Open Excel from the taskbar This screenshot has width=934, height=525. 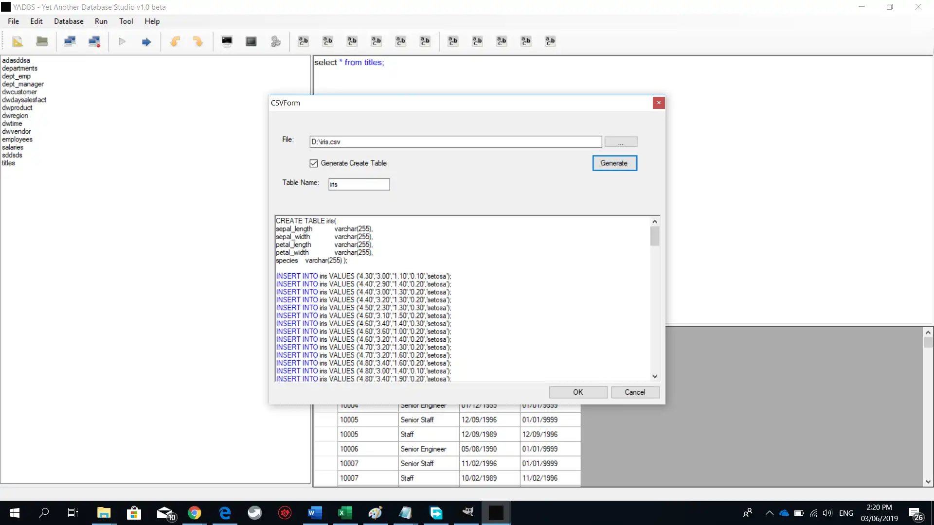coord(345,513)
